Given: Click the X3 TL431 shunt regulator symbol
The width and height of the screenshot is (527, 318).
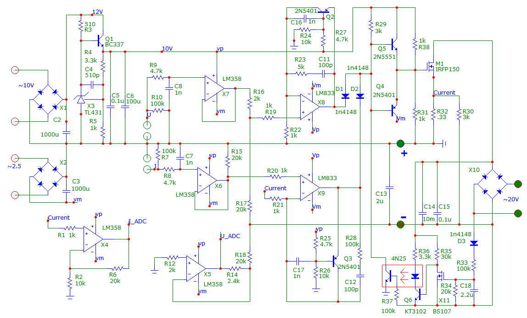Looking at the screenshot, I should coord(81,100).
